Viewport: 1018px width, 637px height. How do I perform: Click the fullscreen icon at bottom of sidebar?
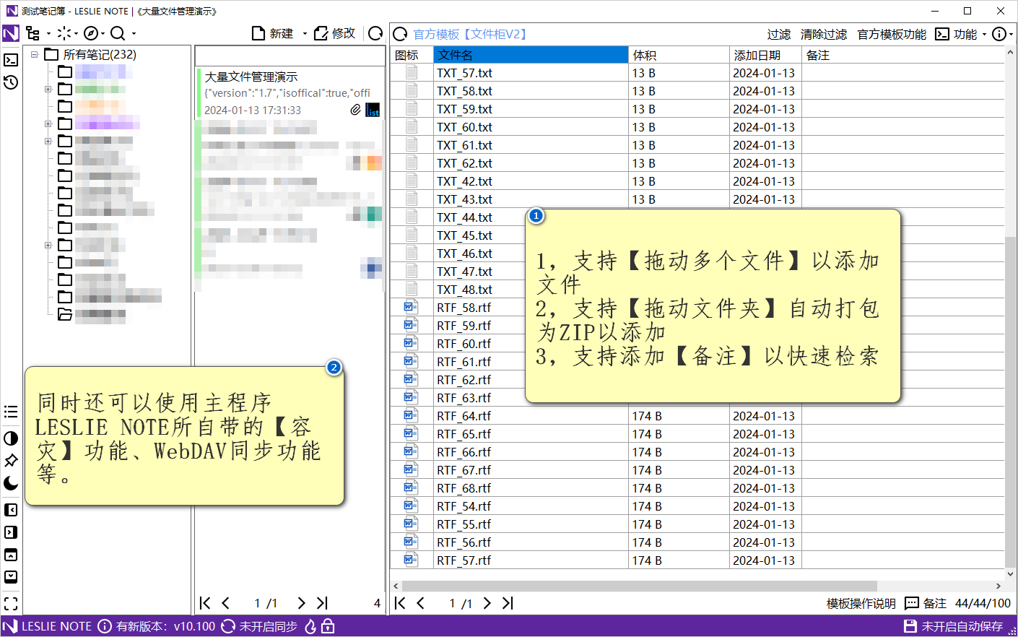pos(11,603)
